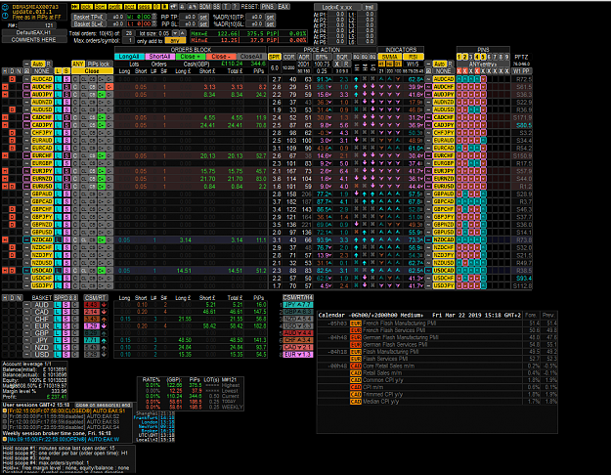The width and height of the screenshot is (611, 475).
Task: Click the green C+ button on the USDCAD row
Action: [x=102, y=271]
